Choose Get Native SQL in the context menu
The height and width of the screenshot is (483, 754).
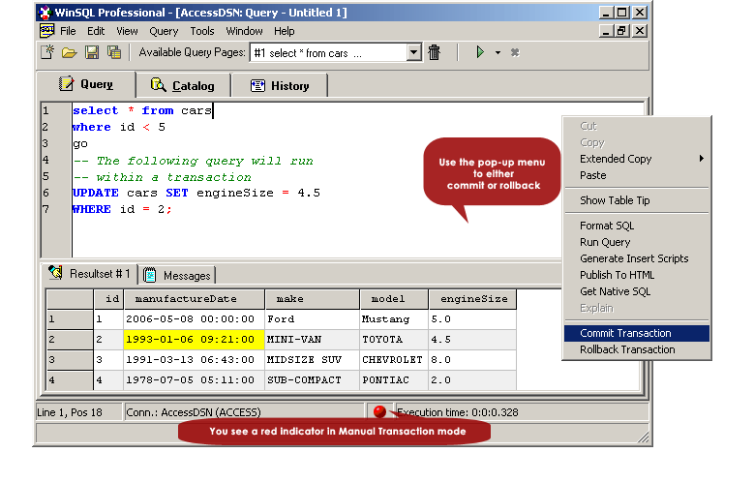[637, 291]
